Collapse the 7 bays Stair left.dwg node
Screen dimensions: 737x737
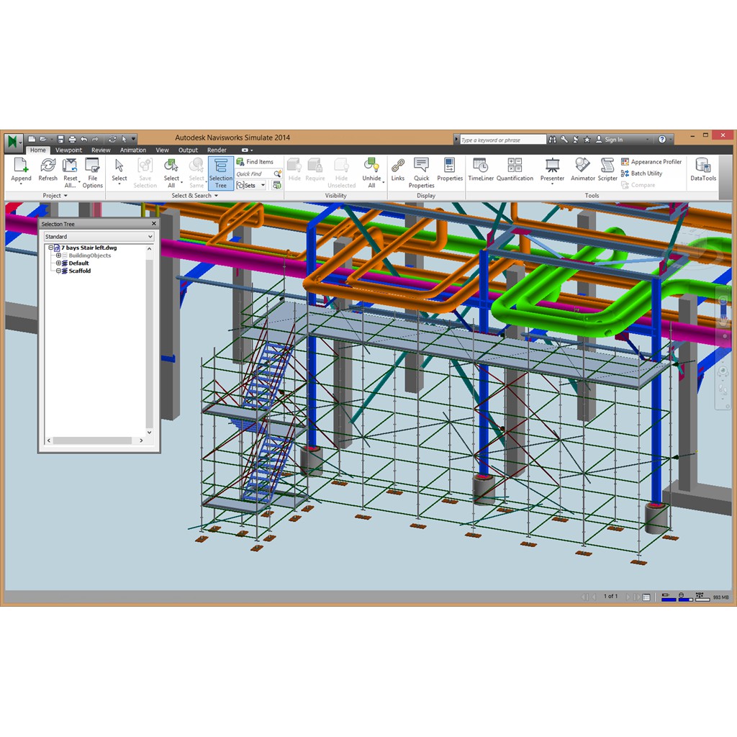51,248
